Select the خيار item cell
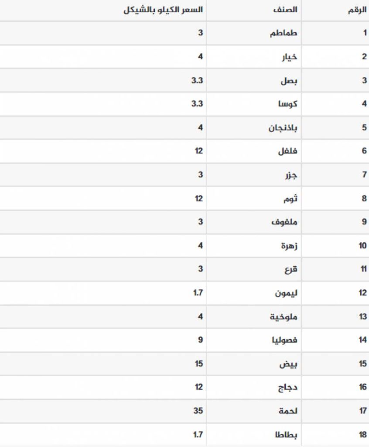The image size is (369, 447). 254,57
